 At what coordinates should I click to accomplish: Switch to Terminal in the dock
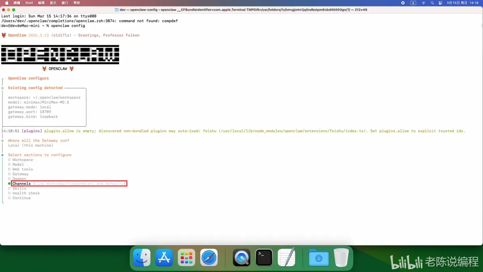(264, 257)
